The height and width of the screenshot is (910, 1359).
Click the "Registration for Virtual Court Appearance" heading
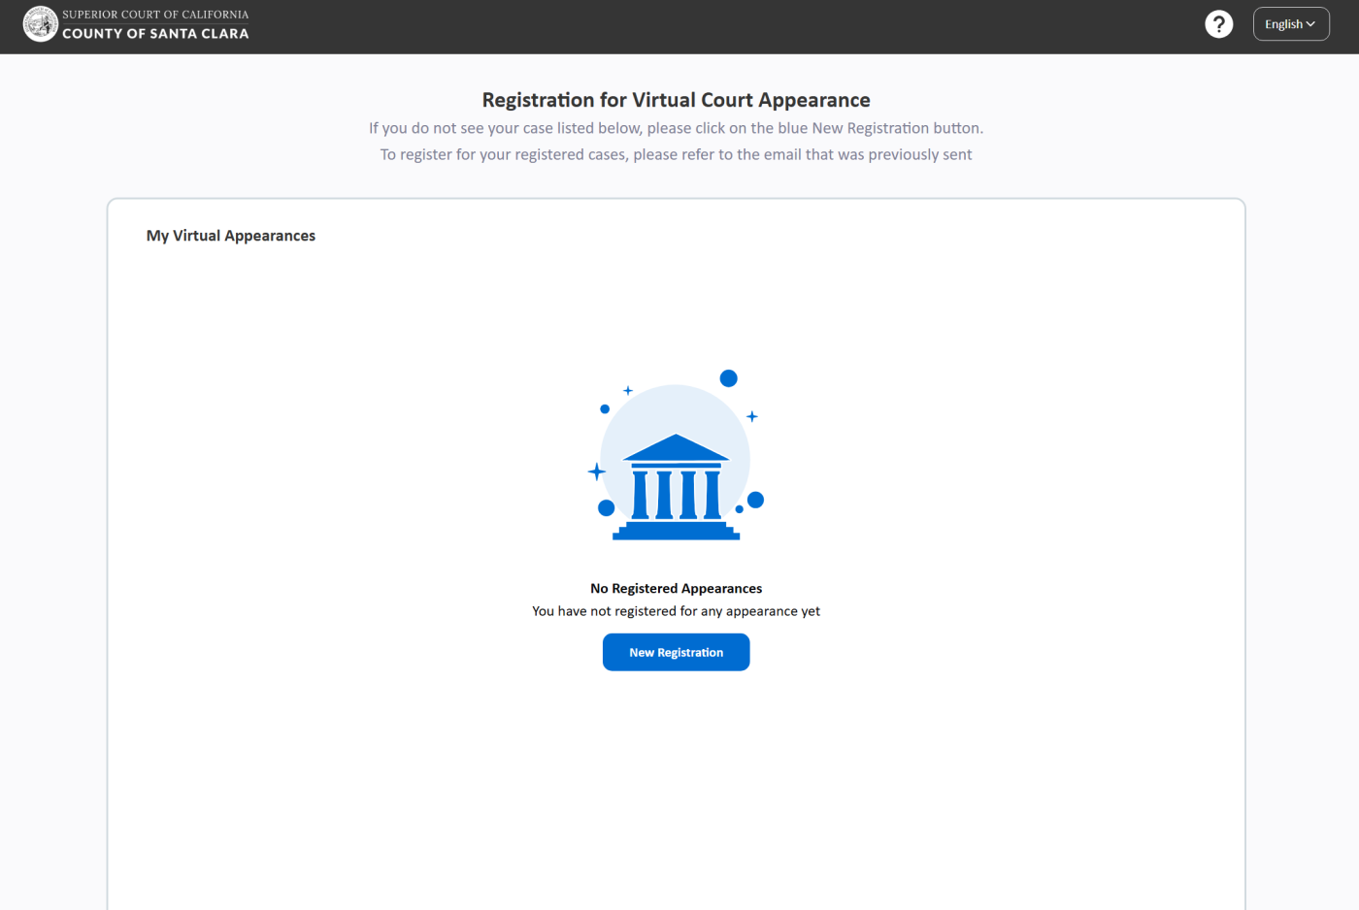click(676, 100)
